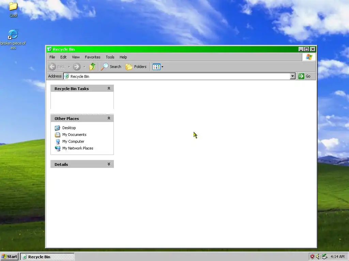Click the Safely Remove Hardware tray icon

324,257
